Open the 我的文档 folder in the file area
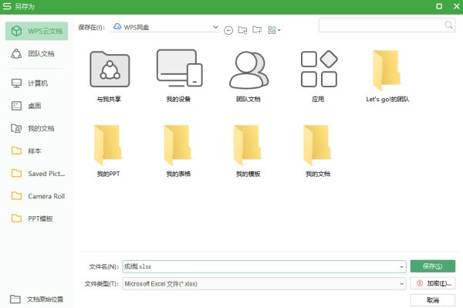Viewport: 463px width, 308px height. [x=318, y=151]
